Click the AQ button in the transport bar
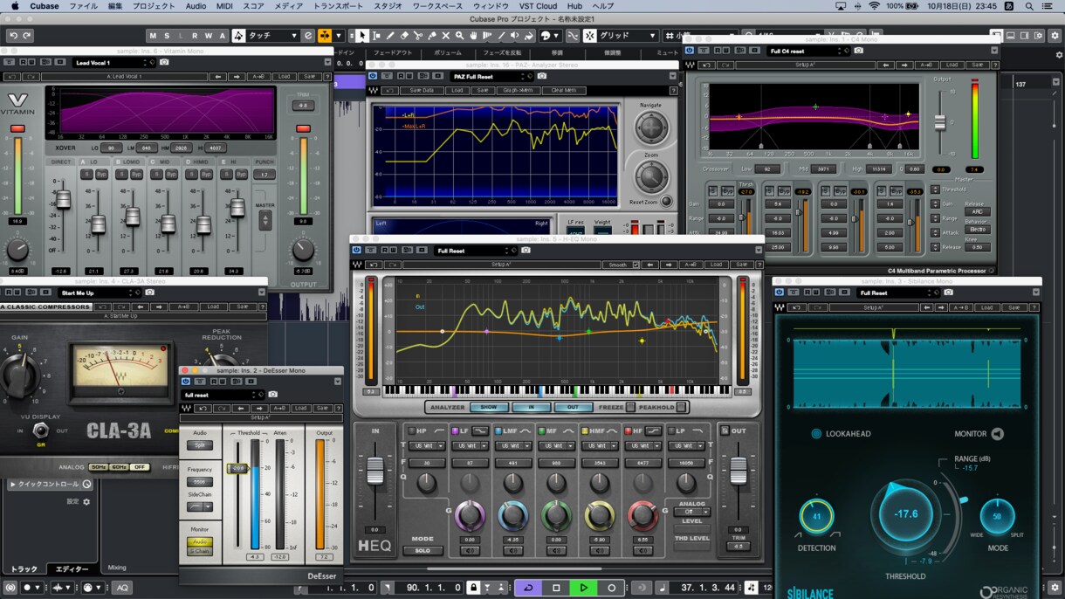The width and height of the screenshot is (1065, 599). pos(121,588)
